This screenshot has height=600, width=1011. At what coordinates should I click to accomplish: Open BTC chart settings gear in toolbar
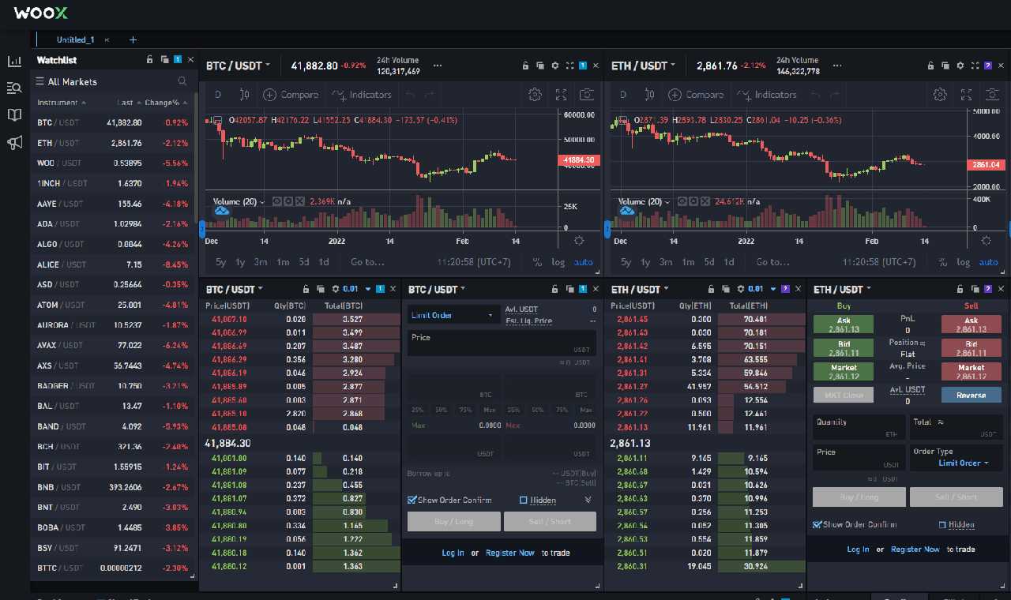[x=535, y=95]
